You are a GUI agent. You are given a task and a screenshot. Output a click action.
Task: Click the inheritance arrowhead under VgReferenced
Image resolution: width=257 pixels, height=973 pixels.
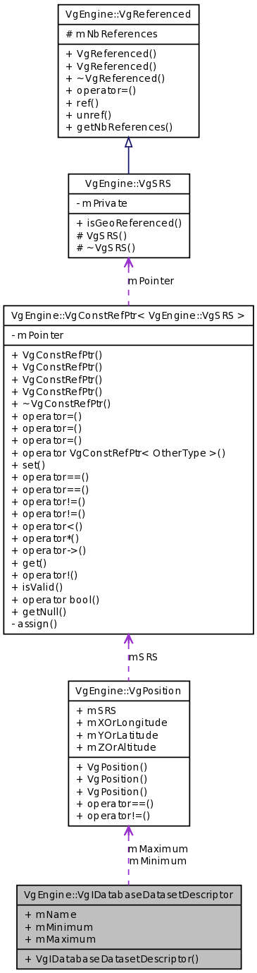click(128, 142)
